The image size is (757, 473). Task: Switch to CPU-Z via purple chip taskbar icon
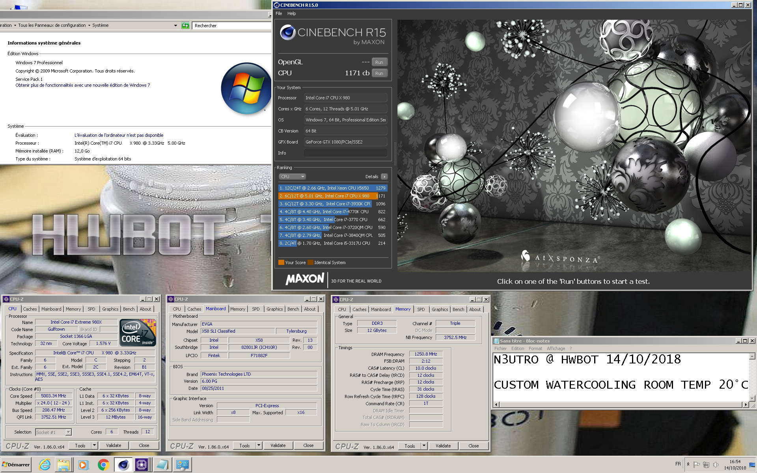pyautogui.click(x=141, y=465)
